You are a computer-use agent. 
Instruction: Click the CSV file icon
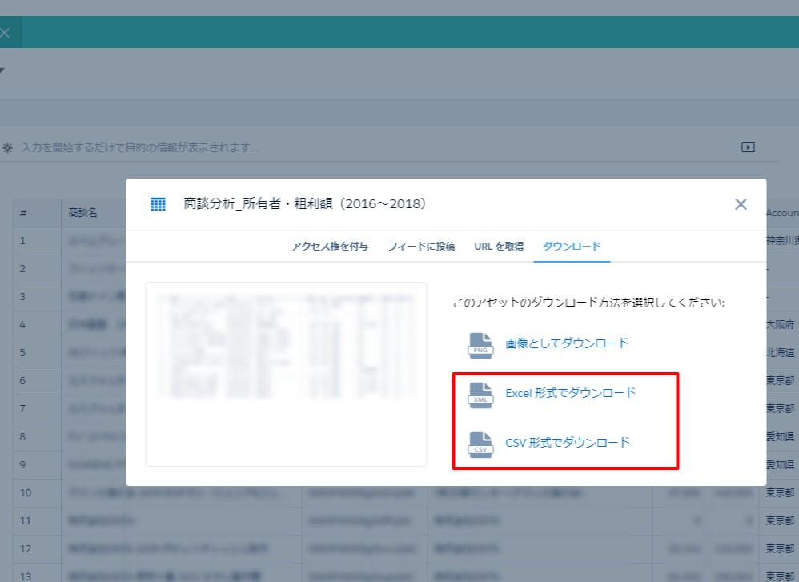480,443
